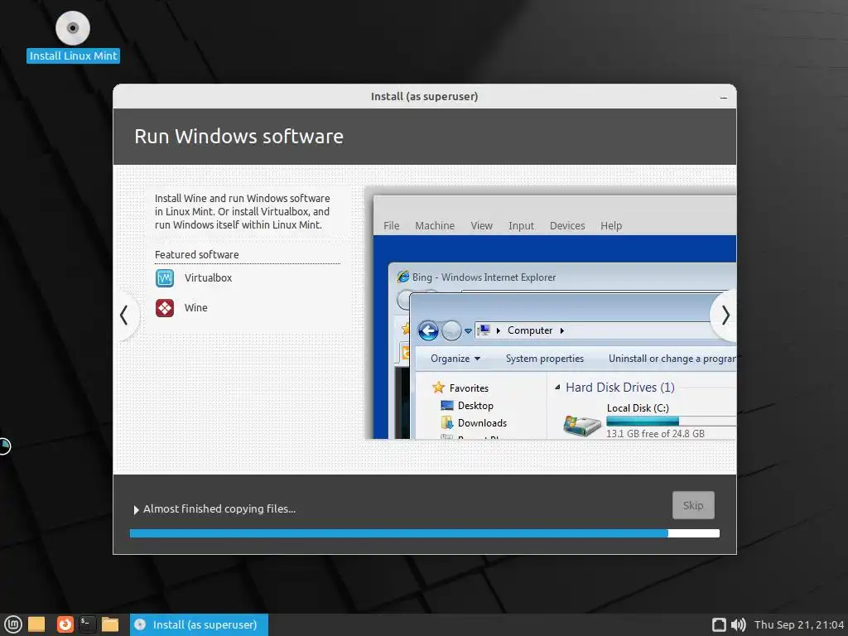Minimize the Install (as superuser) window
Viewport: 848px width, 636px height.
724,98
